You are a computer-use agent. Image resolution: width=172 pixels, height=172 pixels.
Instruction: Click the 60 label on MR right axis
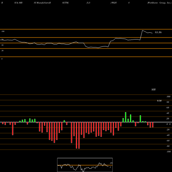tap(168, 108)
